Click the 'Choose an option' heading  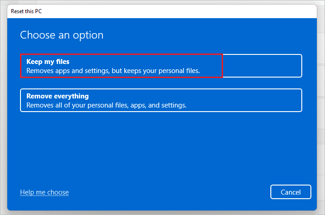tap(62, 35)
